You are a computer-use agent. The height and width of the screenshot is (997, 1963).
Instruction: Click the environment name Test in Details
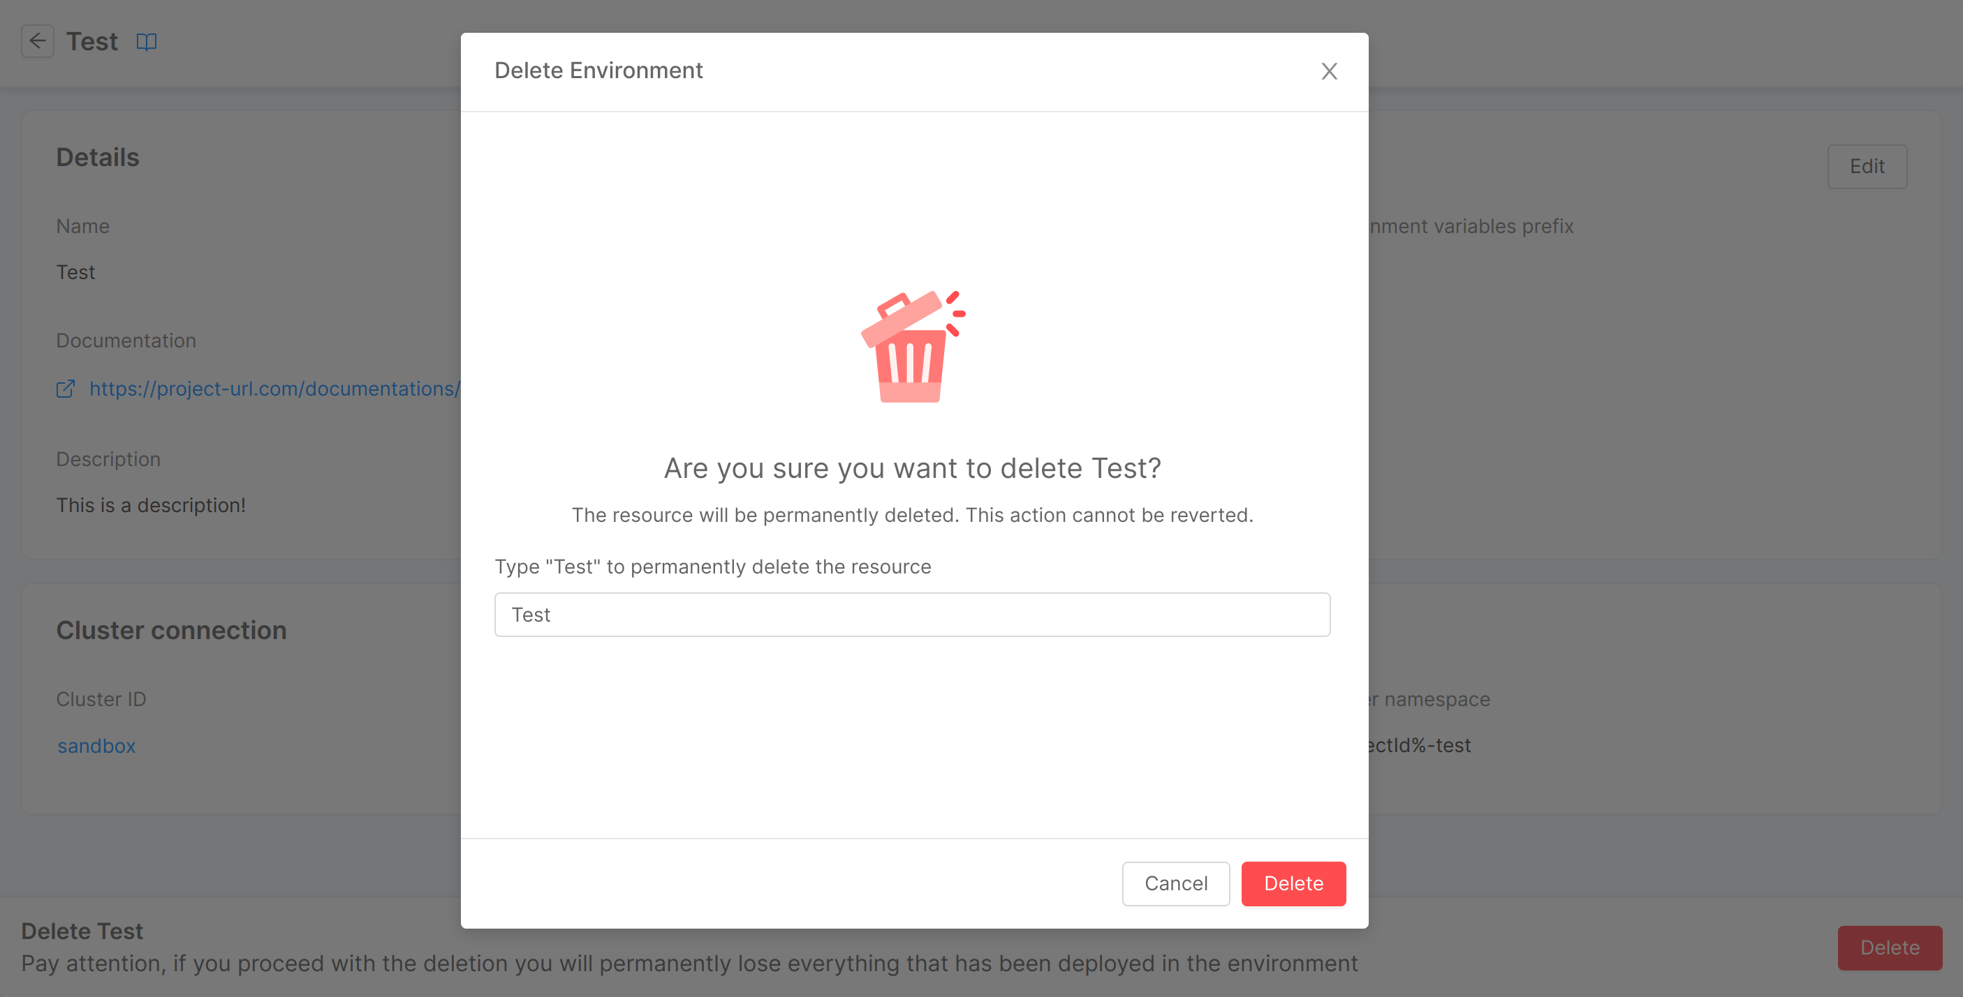[75, 271]
